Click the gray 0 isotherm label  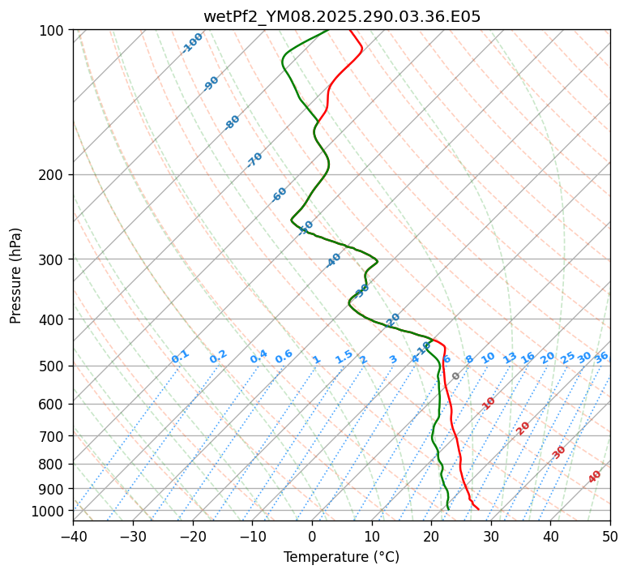456,376
